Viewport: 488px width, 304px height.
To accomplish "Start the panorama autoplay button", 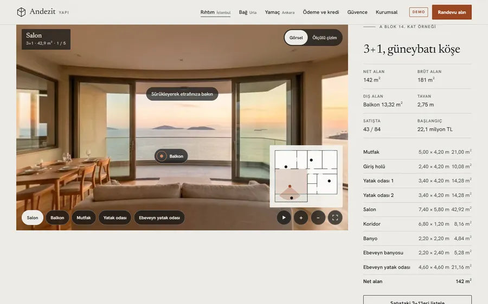I will 284,217.
